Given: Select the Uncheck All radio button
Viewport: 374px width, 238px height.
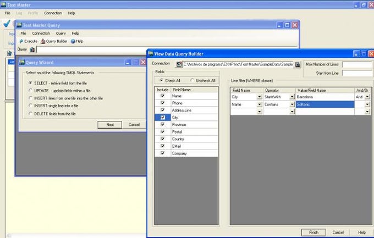Looking at the screenshot, I should 192,80.
